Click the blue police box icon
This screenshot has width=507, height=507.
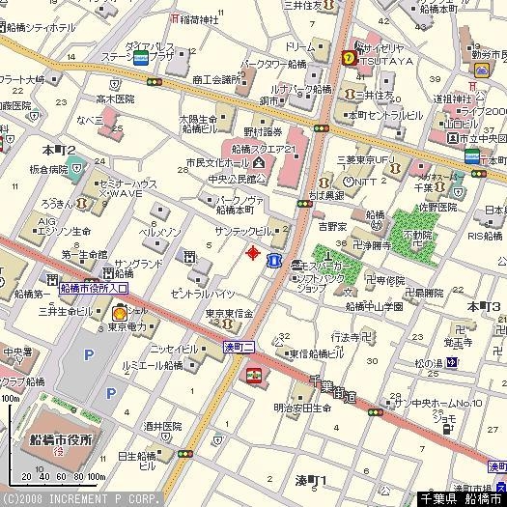[x=274, y=261]
